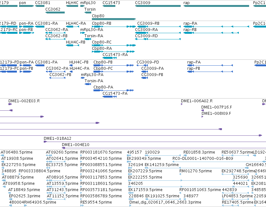Open protein Cbp80-PB
The image size is (266, 207).
click(x=103, y=62)
